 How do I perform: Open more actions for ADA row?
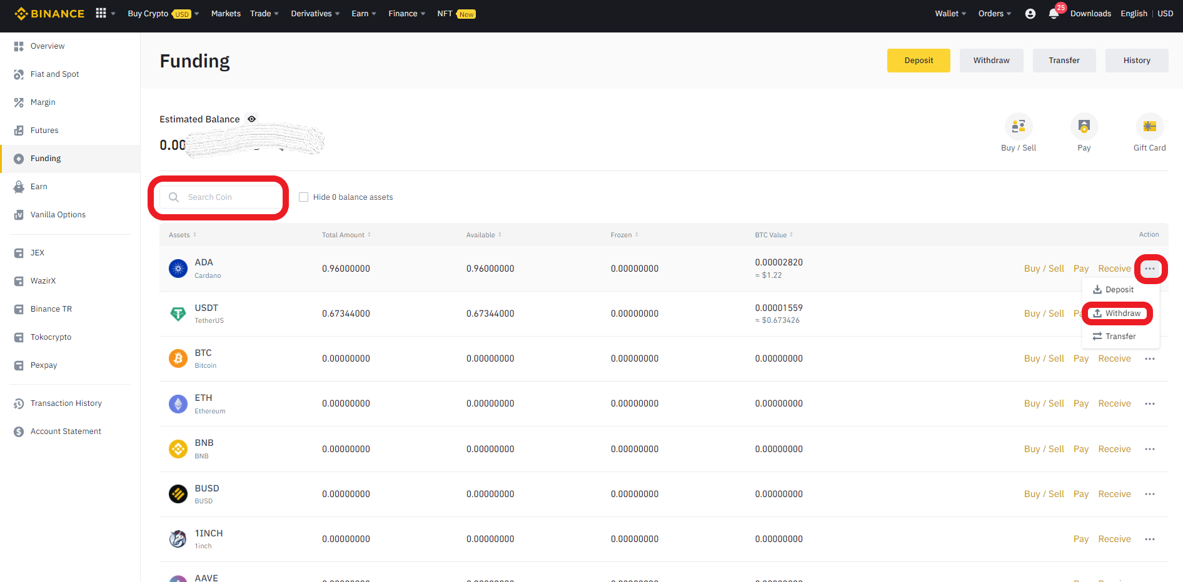[1150, 269]
